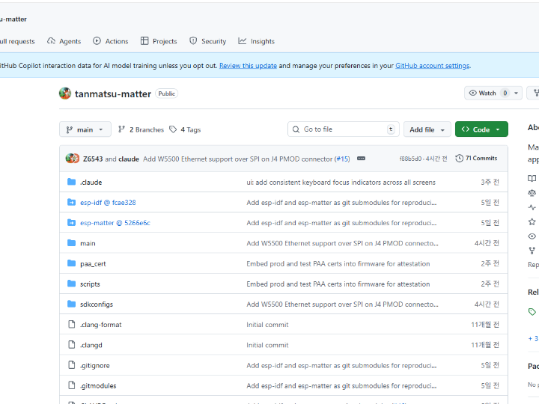Open the 71 Commits history
Viewport: 539px width, 404px height.
tap(475, 159)
